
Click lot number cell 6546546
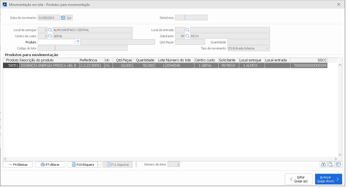coord(180,66)
